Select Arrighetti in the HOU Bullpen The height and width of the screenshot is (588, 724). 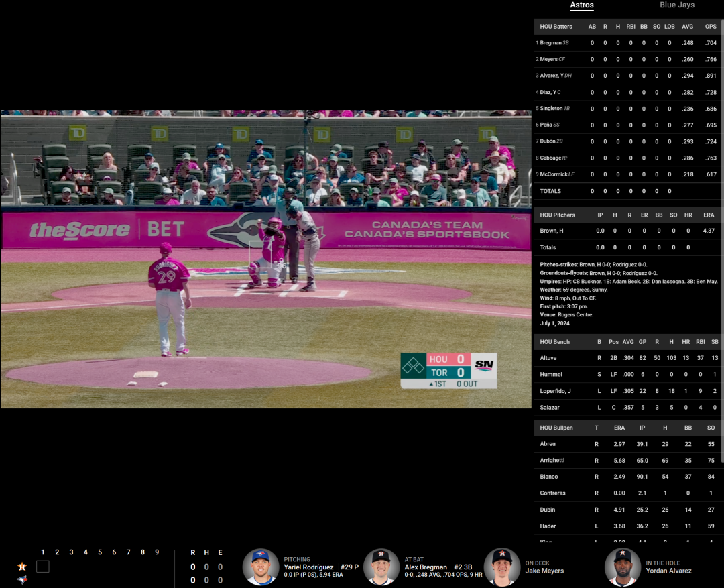tap(552, 460)
